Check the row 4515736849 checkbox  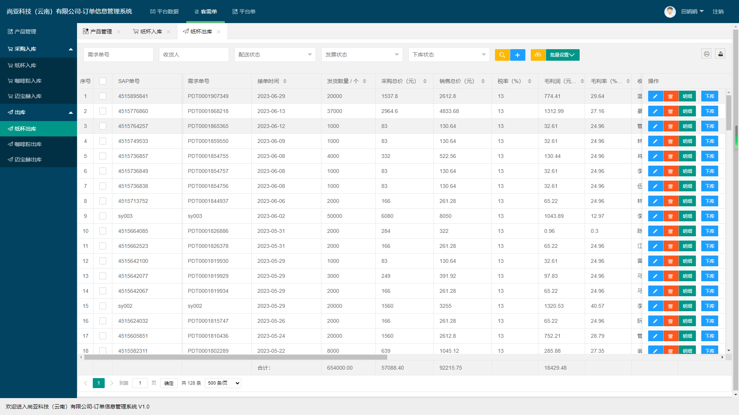tap(103, 171)
